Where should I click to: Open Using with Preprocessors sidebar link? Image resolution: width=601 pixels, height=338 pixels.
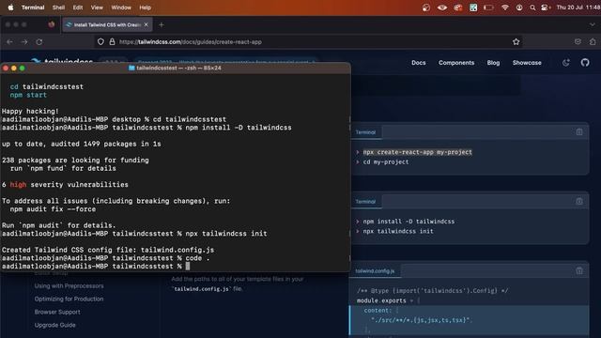tap(69, 285)
